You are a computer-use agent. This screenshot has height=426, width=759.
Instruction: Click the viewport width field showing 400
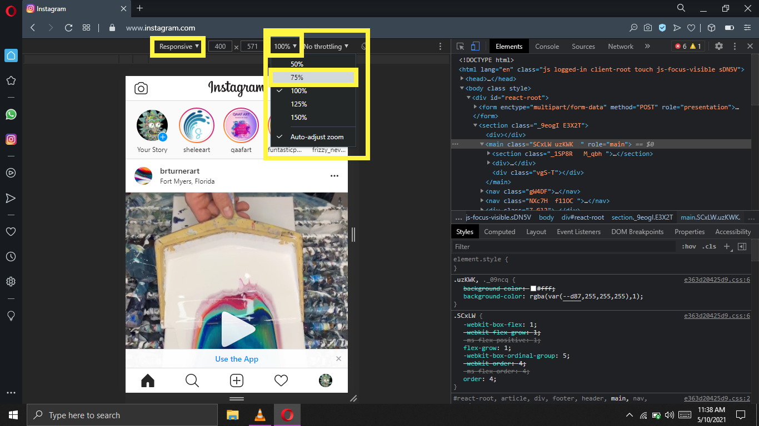point(220,47)
